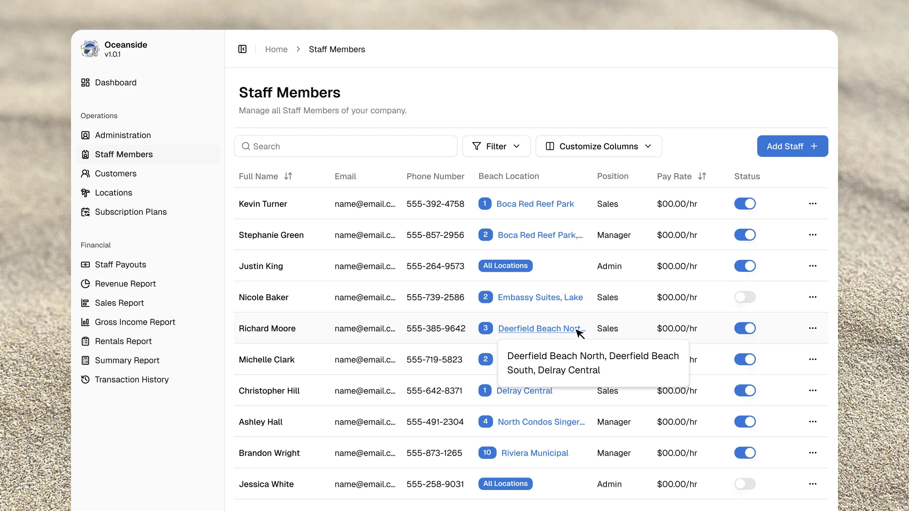Open more options for Kevin Turner
The image size is (909, 511).
812,204
